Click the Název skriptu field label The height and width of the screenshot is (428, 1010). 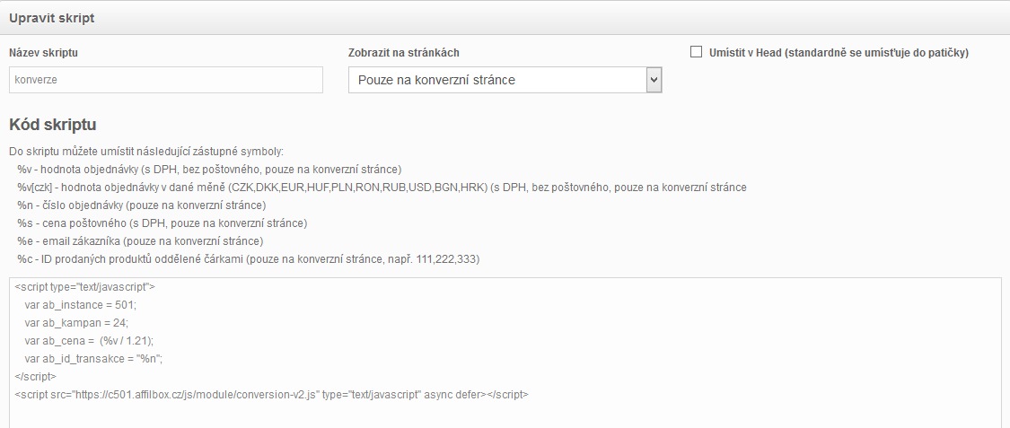click(x=43, y=53)
